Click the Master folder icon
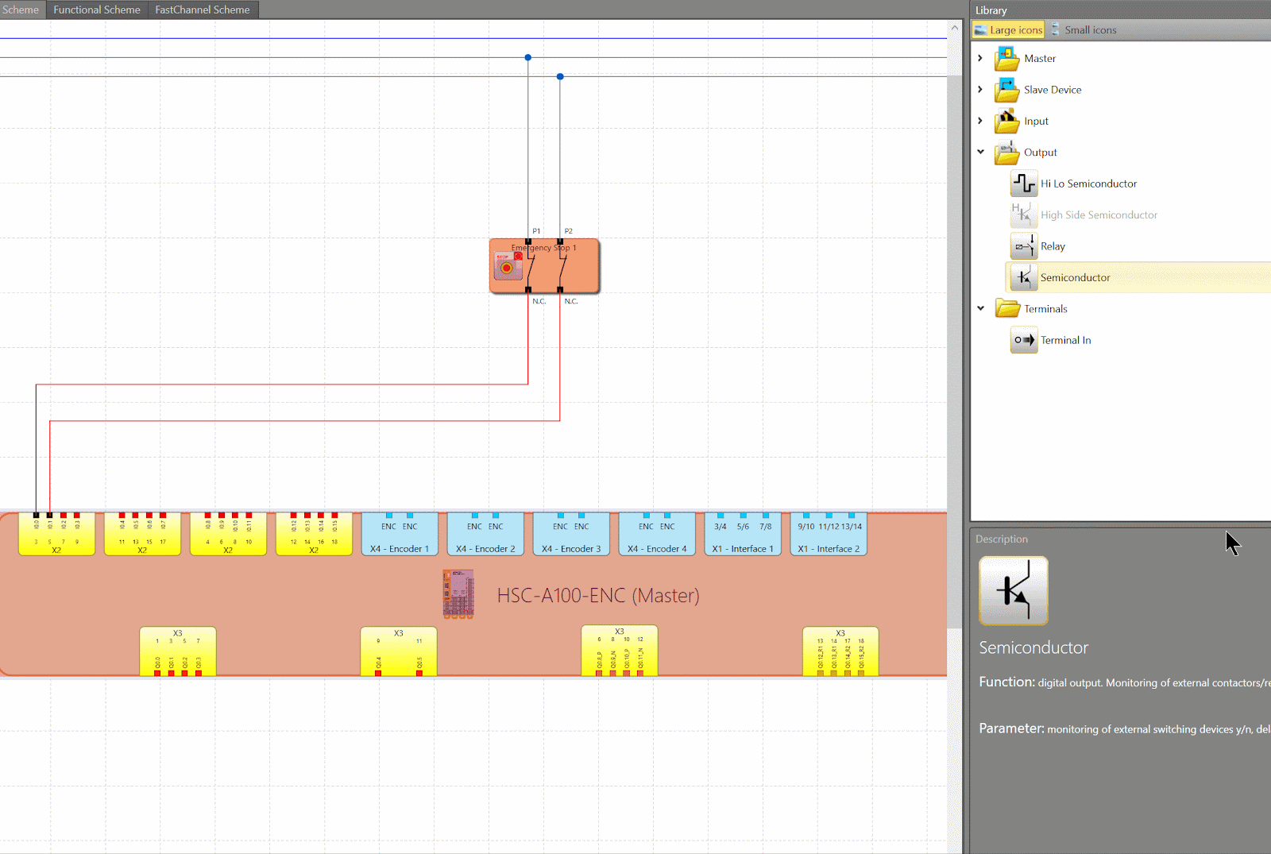1271x854 pixels. [1006, 58]
